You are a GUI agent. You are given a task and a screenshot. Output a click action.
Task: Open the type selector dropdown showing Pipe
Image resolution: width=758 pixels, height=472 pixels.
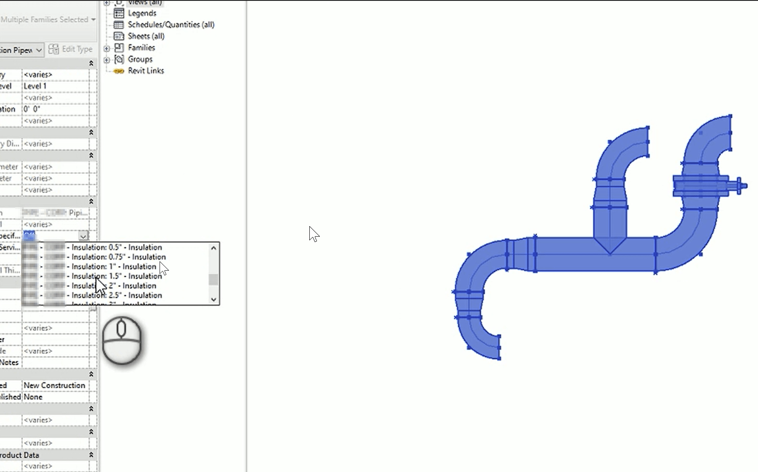(x=38, y=50)
